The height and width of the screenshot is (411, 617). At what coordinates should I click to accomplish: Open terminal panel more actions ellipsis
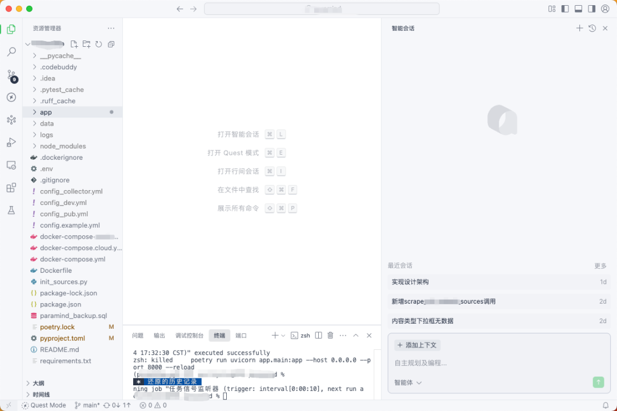coord(343,335)
